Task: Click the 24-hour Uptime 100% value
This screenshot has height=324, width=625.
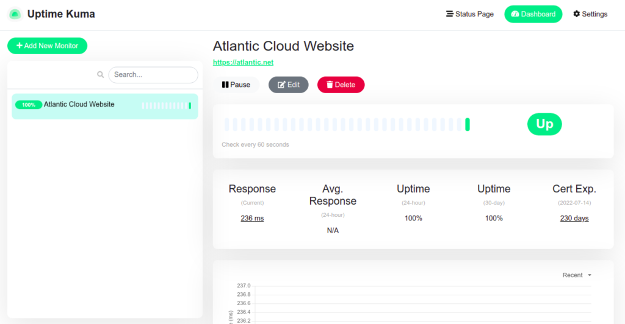Action: point(413,218)
